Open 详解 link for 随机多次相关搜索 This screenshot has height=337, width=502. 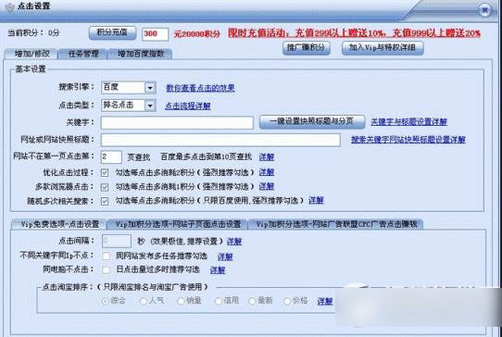pos(316,201)
